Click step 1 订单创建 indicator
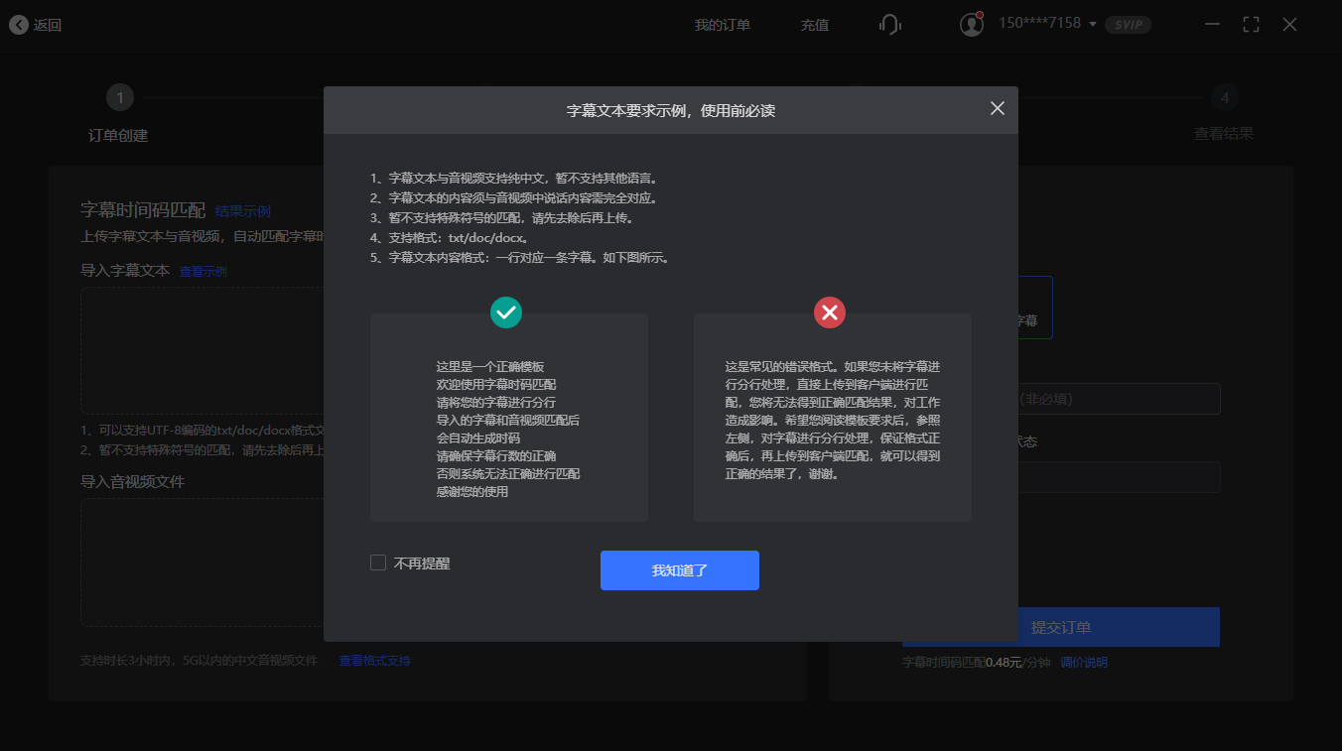The image size is (1342, 751). 119,97
